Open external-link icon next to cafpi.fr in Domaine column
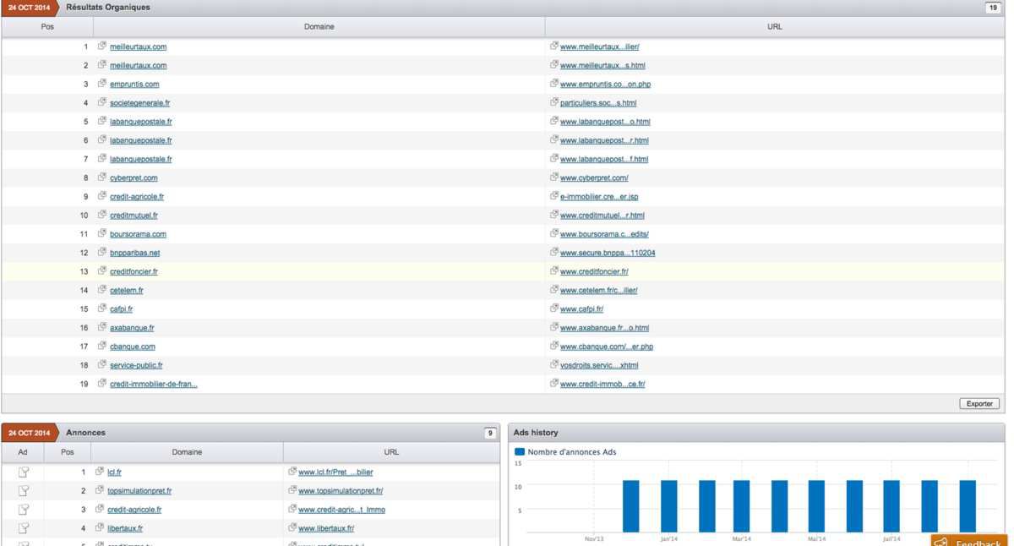The width and height of the screenshot is (1014, 546). pyautogui.click(x=101, y=308)
